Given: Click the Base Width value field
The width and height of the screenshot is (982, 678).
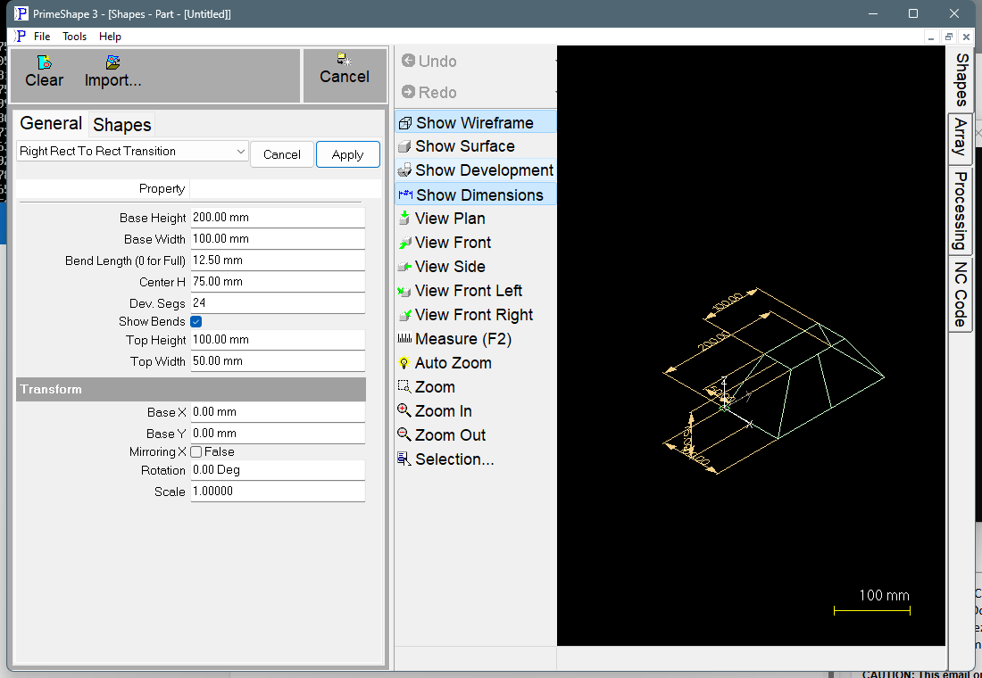Looking at the screenshot, I should click(x=278, y=239).
